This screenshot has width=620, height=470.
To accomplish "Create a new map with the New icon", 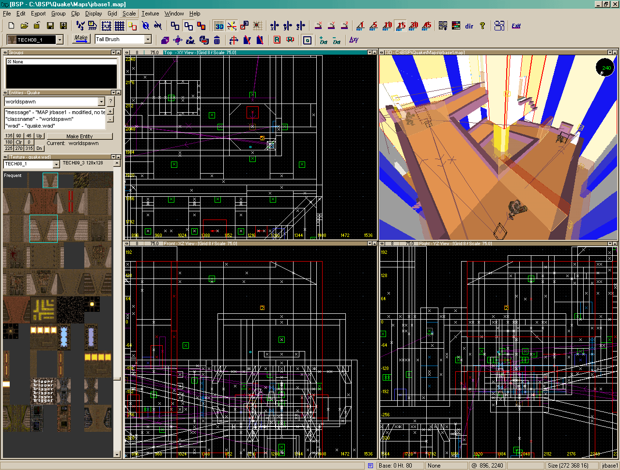I will pos(11,26).
